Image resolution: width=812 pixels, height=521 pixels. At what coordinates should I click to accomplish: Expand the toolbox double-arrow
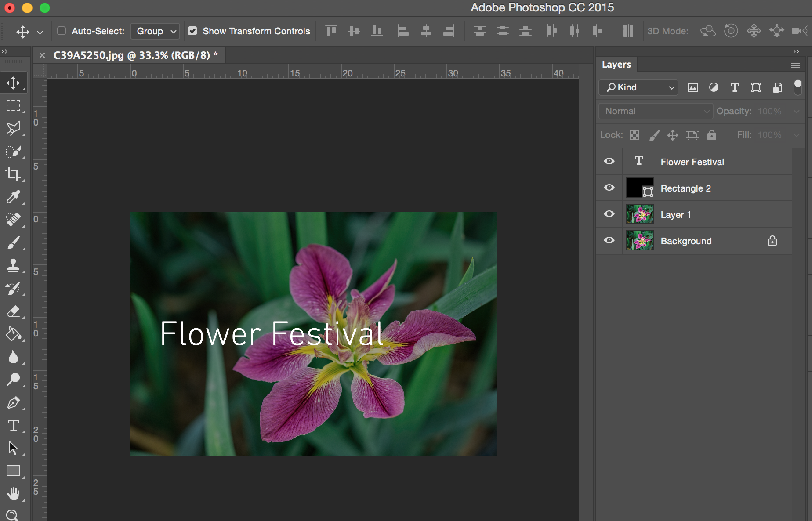coord(5,51)
